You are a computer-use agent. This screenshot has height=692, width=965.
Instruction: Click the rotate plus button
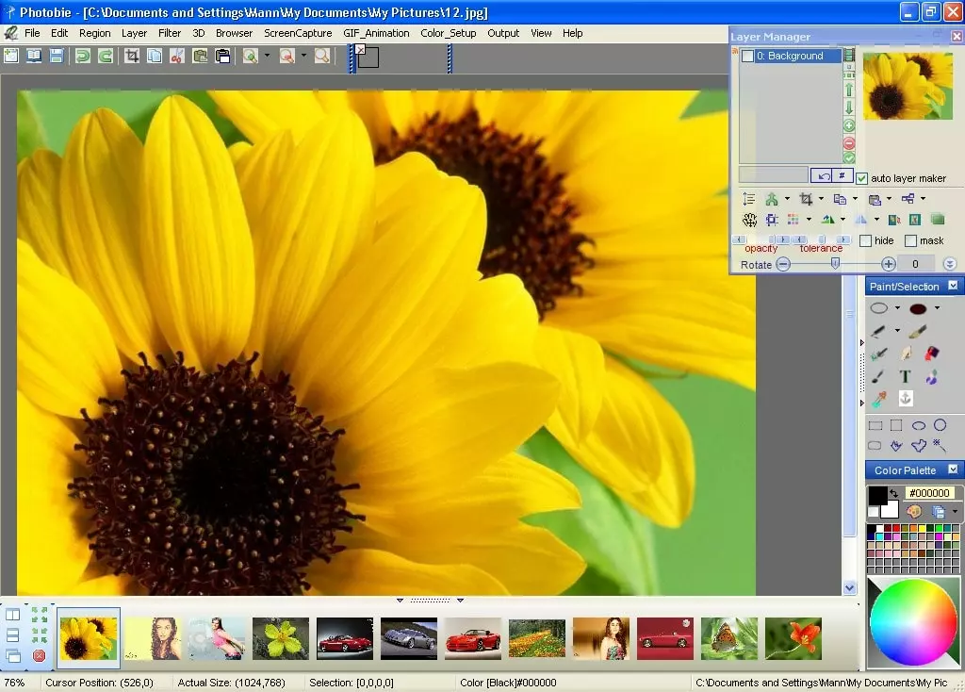tap(888, 264)
